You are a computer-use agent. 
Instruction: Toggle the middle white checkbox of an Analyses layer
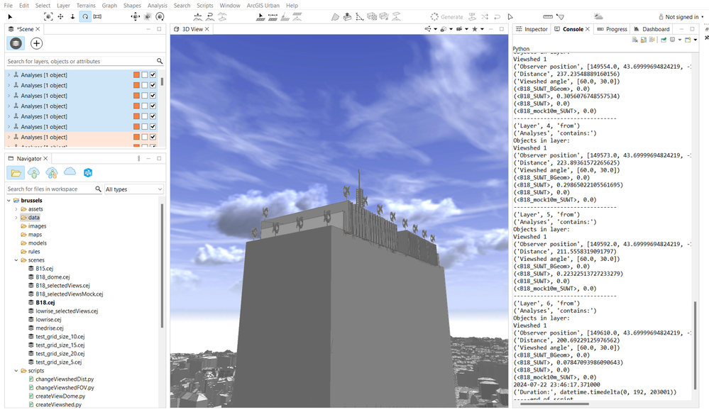coord(144,74)
